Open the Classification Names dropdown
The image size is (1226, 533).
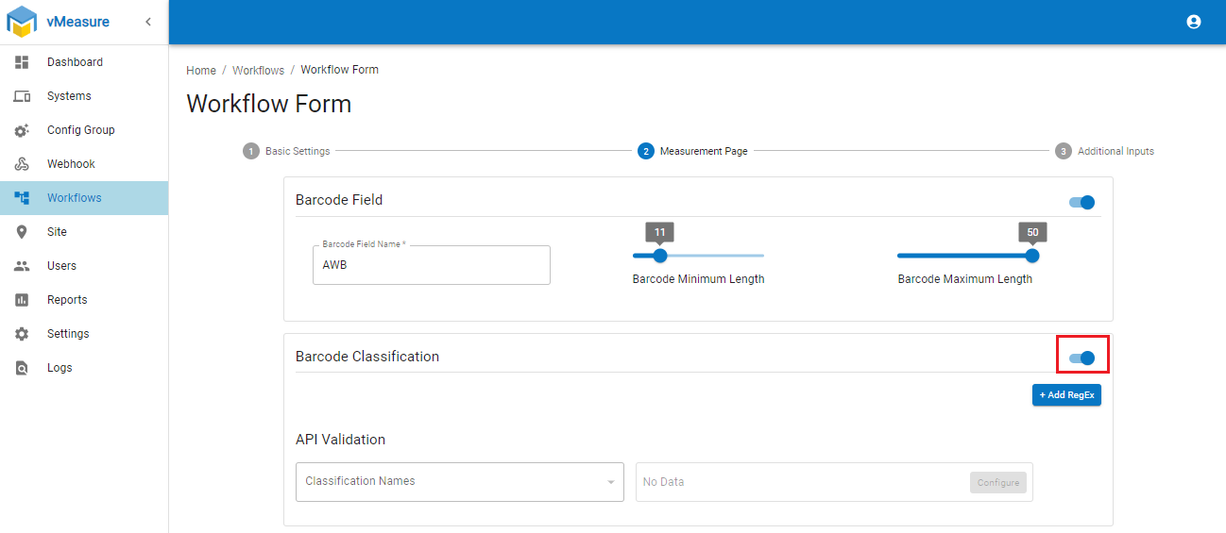tap(459, 481)
